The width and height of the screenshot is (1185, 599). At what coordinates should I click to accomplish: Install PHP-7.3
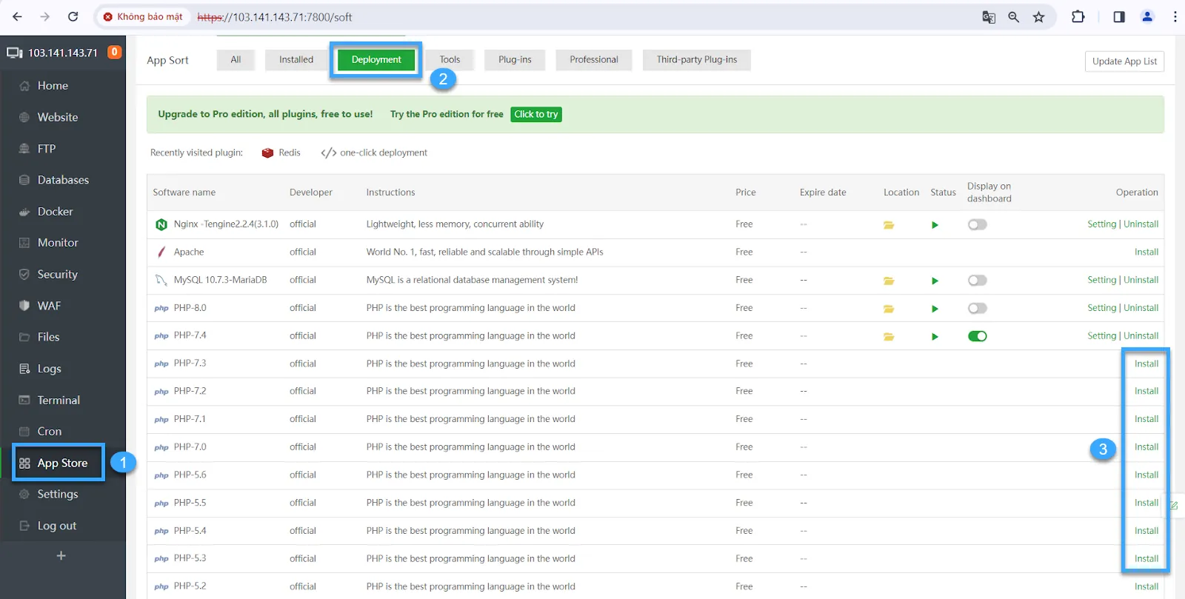tap(1146, 364)
